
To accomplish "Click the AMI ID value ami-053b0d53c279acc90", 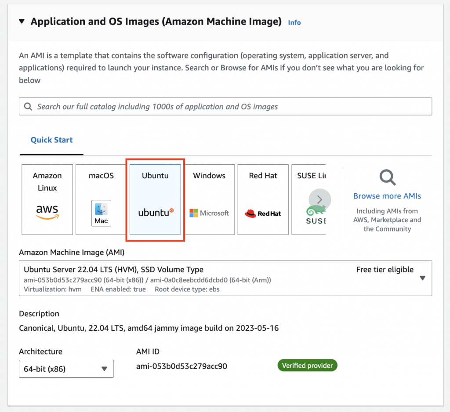I will point(181,366).
